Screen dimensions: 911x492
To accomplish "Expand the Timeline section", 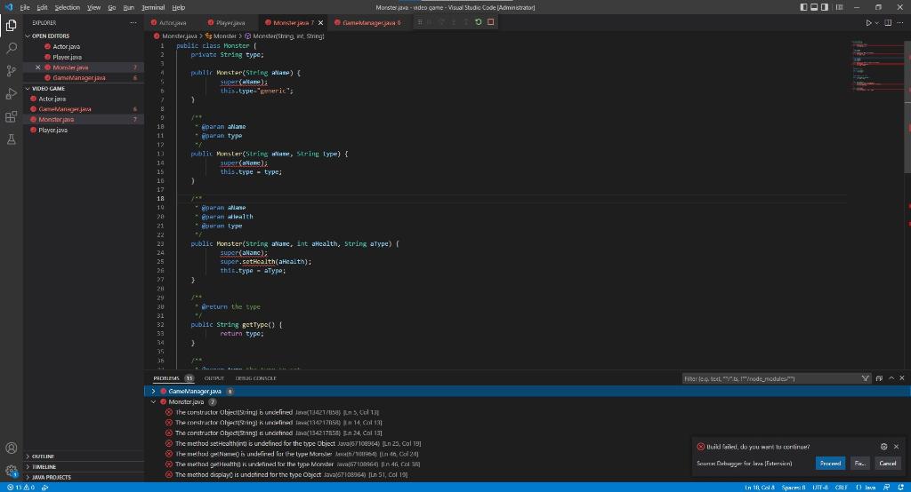I will pos(83,467).
